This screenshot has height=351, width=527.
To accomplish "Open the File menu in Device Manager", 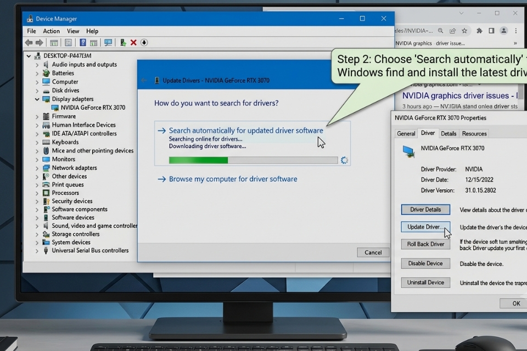I will (x=32, y=31).
